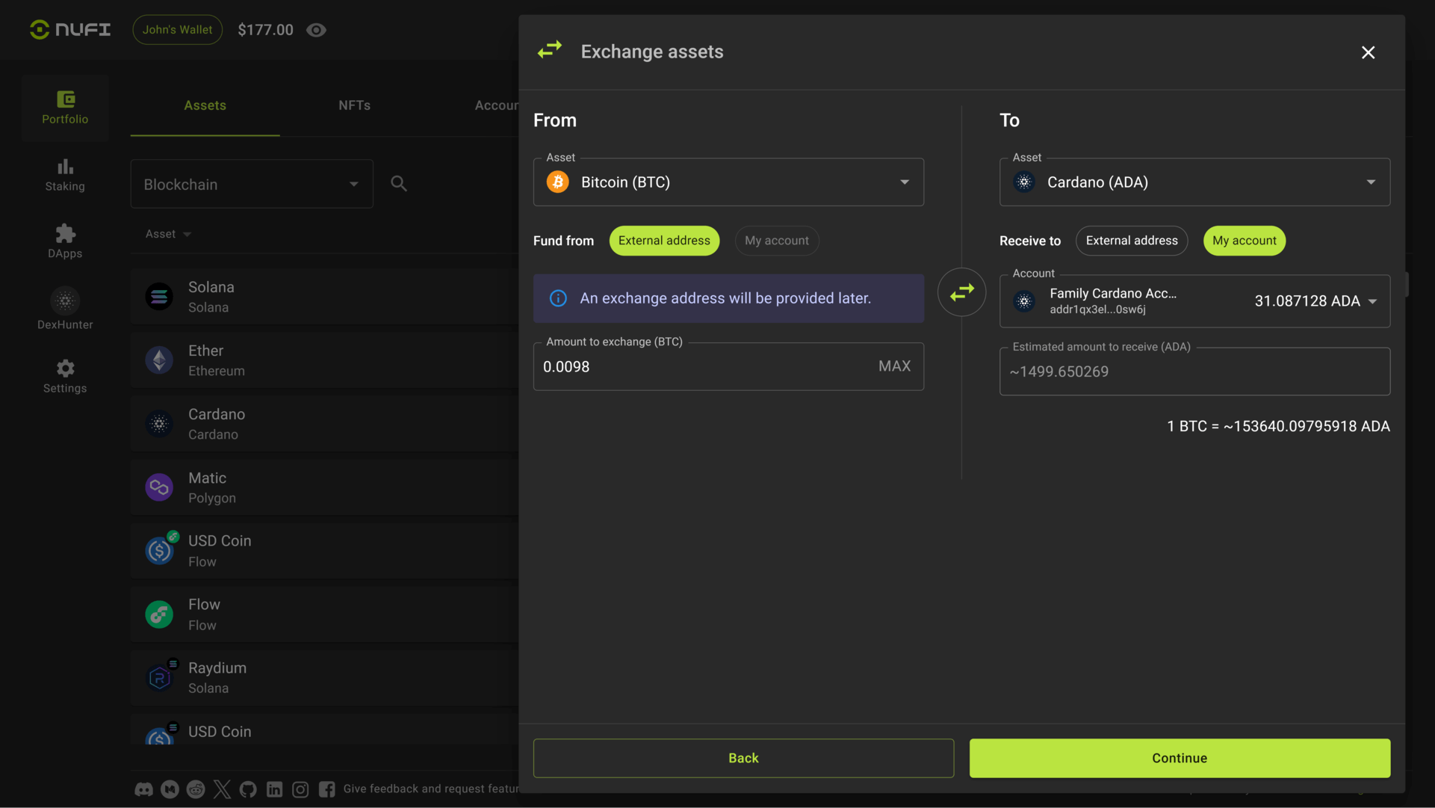This screenshot has height=808, width=1435.
Task: Click the info icon in exchange address notice
Action: 558,298
